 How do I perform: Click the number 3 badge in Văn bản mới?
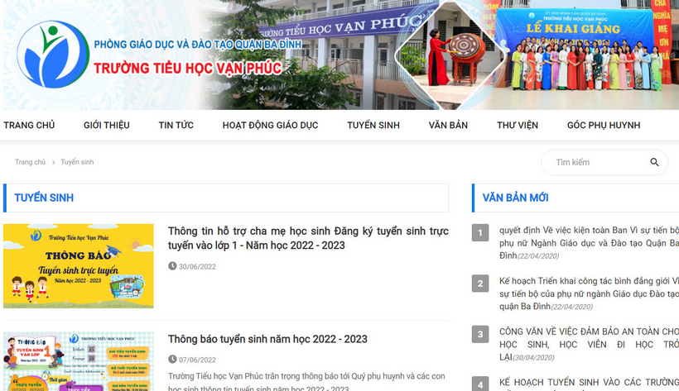coord(480,334)
